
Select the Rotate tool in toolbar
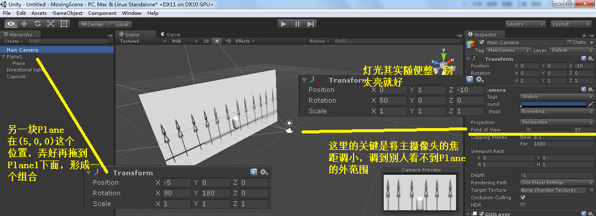37,24
